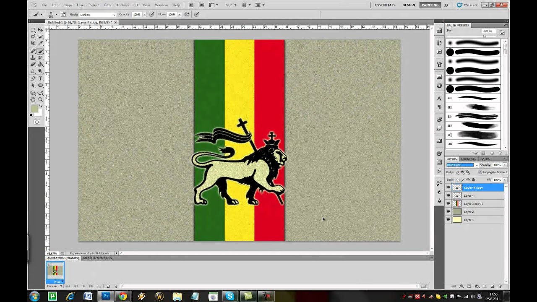Toggle lock all for the layer
This screenshot has height=302, width=537.
pos(473,180)
